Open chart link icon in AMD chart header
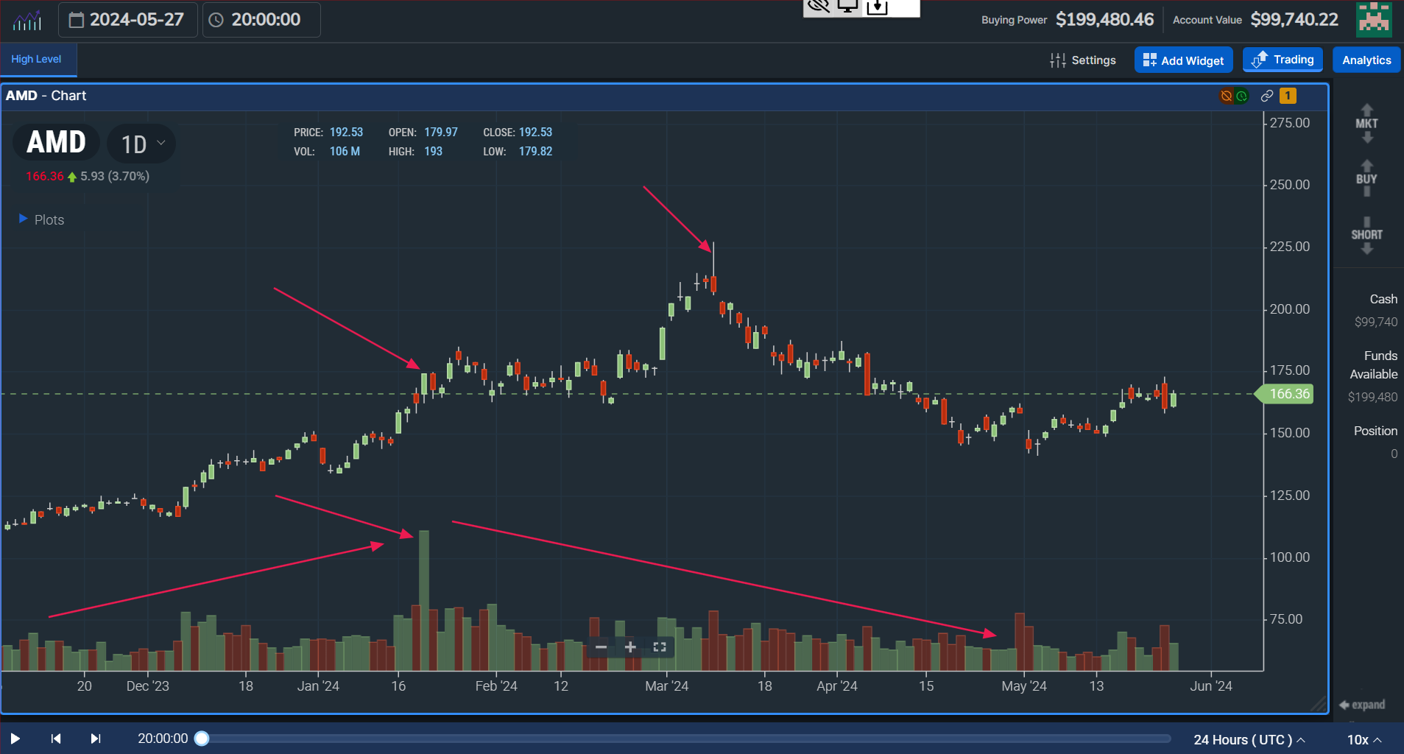Viewport: 1404px width, 754px height. 1267,96
